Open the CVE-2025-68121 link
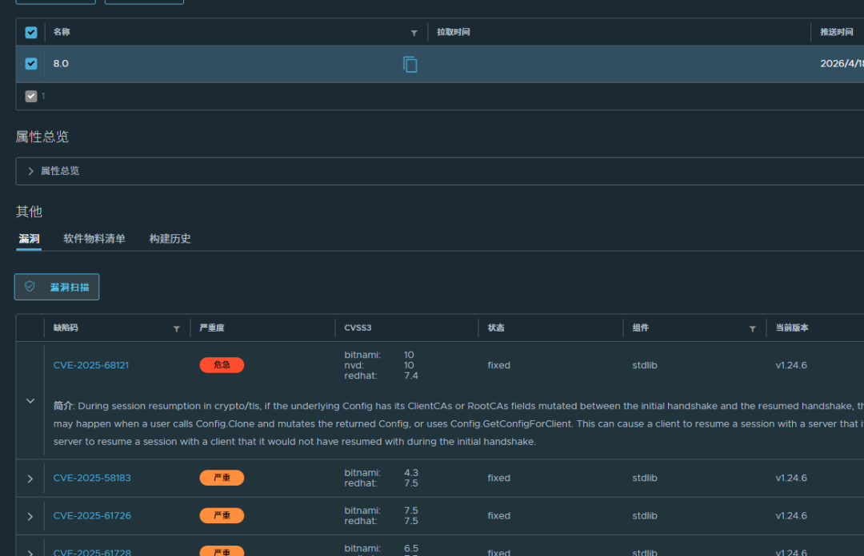 tap(91, 365)
